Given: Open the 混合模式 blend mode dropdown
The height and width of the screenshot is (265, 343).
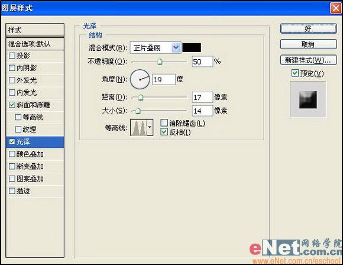Looking at the screenshot, I should point(156,48).
